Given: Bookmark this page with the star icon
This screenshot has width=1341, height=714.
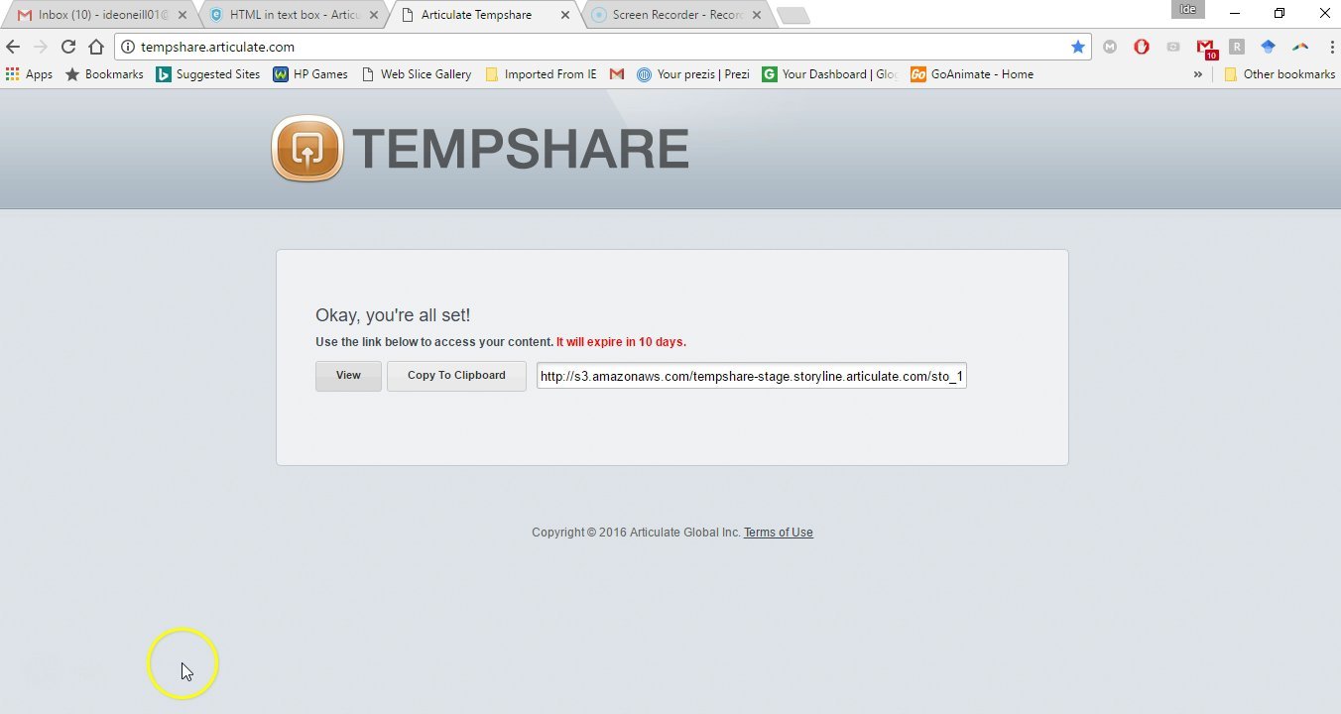Looking at the screenshot, I should pos(1078,47).
